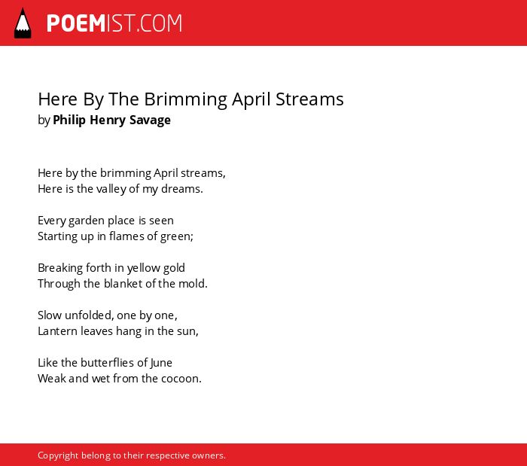Click the copyright notice in footer
This screenshot has height=466, width=527.
pyautogui.click(x=132, y=455)
